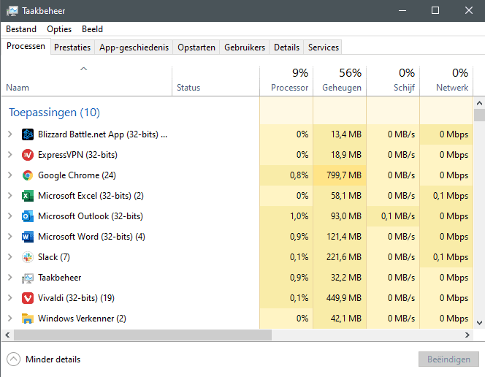Switch to the Opstarten tab
The width and height of the screenshot is (485, 377).
click(x=196, y=47)
